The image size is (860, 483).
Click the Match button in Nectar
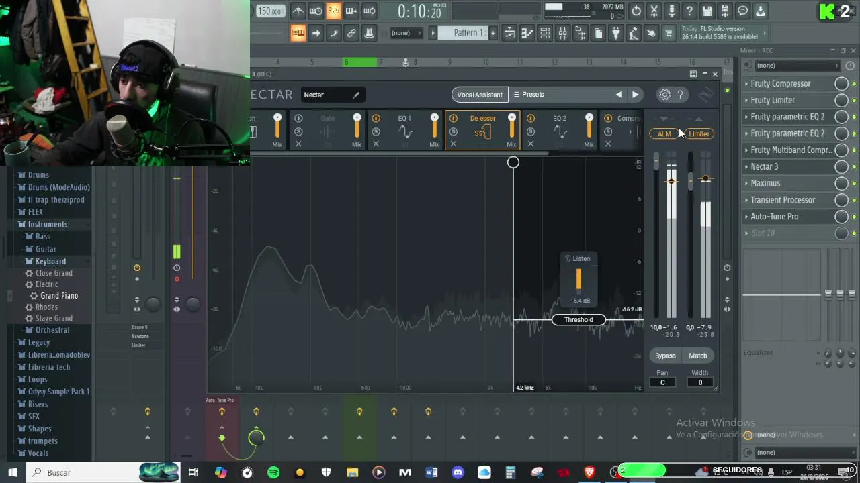(697, 356)
